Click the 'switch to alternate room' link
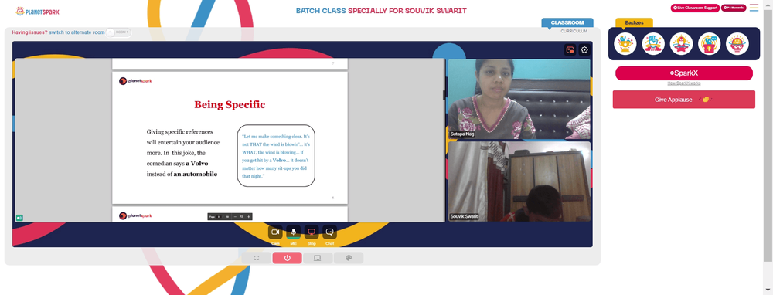The height and width of the screenshot is (295, 773). (77, 32)
